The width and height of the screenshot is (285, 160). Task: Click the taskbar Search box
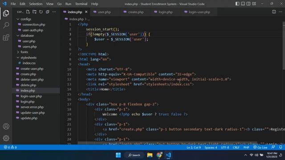(x=134, y=155)
